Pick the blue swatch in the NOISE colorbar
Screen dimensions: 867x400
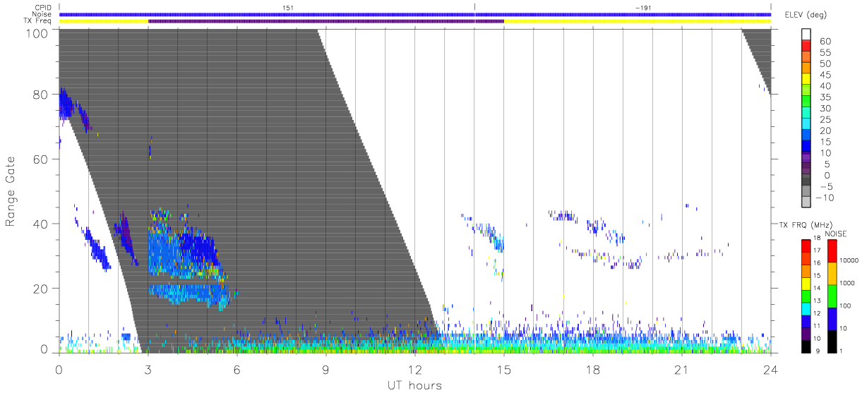click(x=832, y=317)
